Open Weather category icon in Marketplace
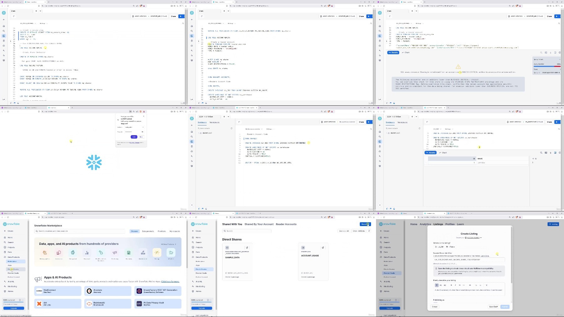The height and width of the screenshot is (317, 564). pyautogui.click(x=171, y=252)
